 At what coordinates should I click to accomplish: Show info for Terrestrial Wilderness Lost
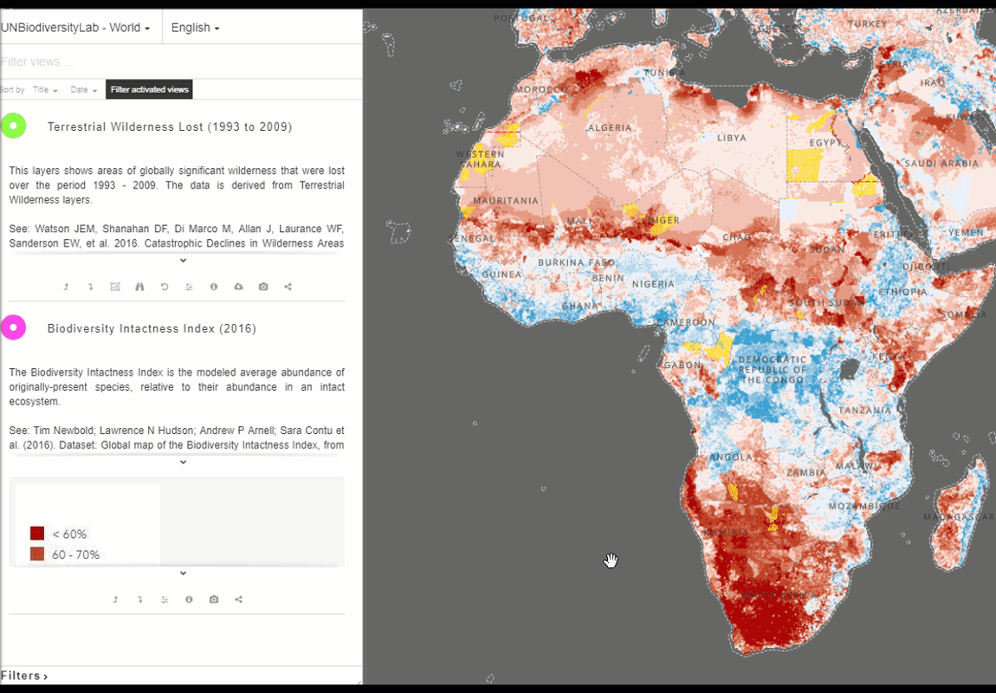214,287
